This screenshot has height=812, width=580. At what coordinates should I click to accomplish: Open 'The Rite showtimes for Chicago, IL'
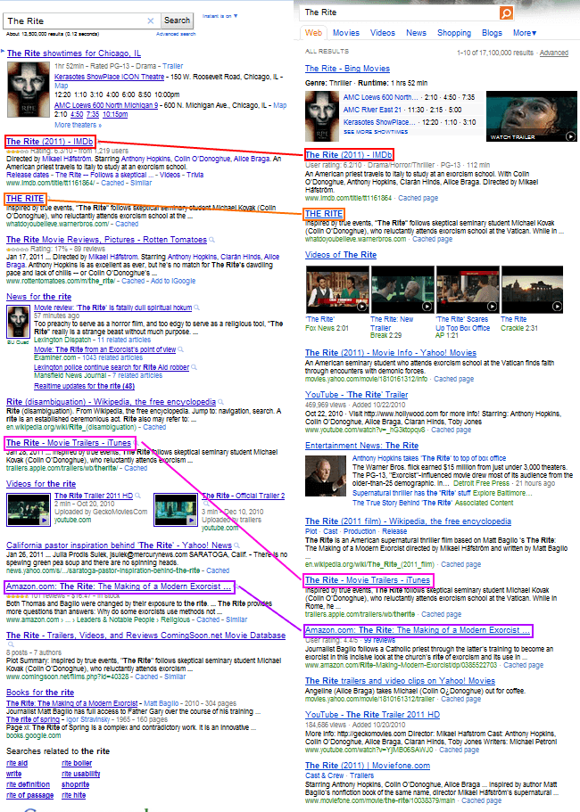pos(73,53)
